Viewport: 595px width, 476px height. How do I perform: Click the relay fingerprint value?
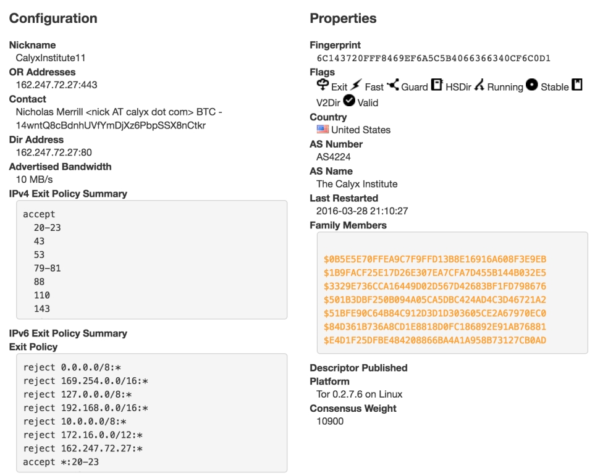click(x=433, y=59)
